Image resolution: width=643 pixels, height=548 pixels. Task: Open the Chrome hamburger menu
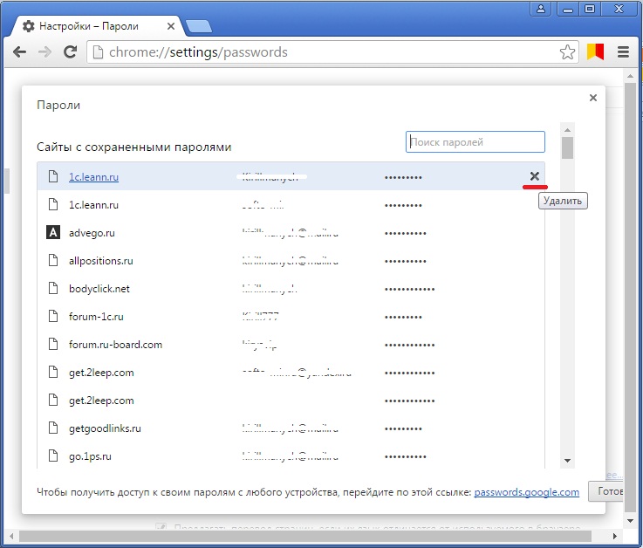(x=623, y=52)
